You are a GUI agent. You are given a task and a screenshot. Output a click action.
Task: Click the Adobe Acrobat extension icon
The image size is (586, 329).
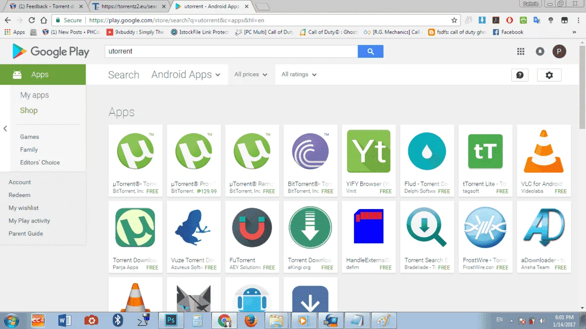pyautogui.click(x=496, y=20)
